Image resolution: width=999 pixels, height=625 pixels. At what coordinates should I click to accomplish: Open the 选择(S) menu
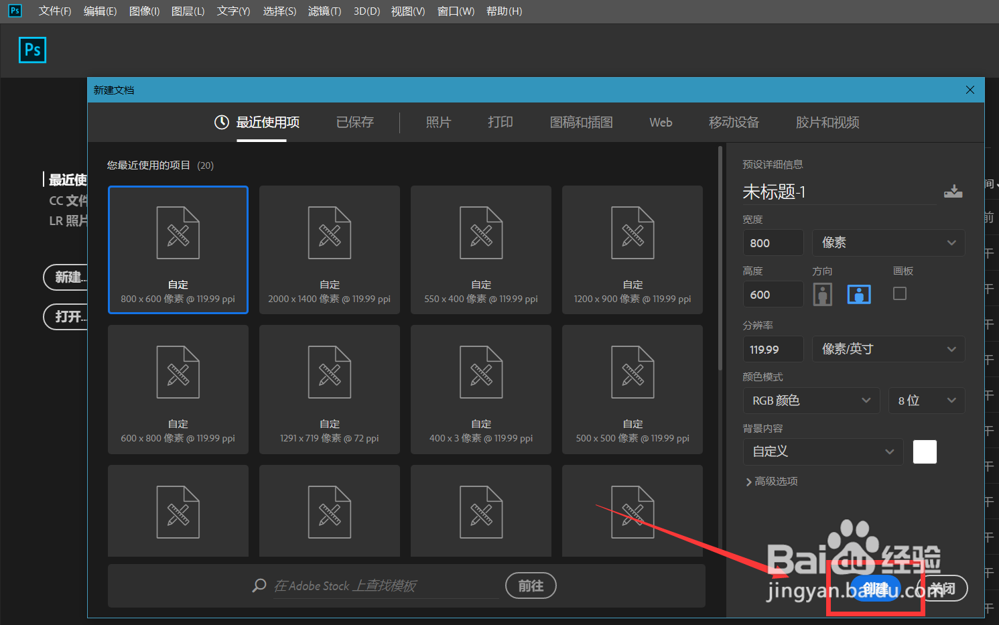(x=279, y=11)
